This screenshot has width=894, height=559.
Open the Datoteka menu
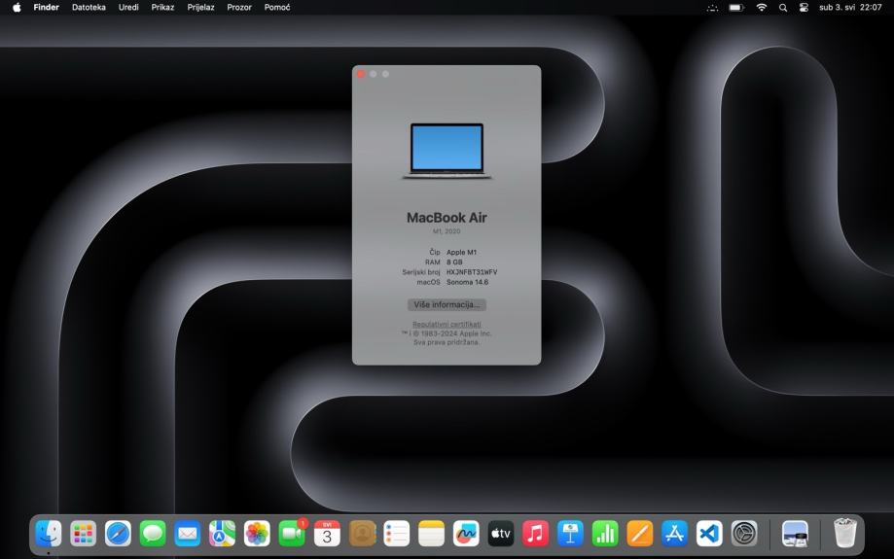coord(89,8)
